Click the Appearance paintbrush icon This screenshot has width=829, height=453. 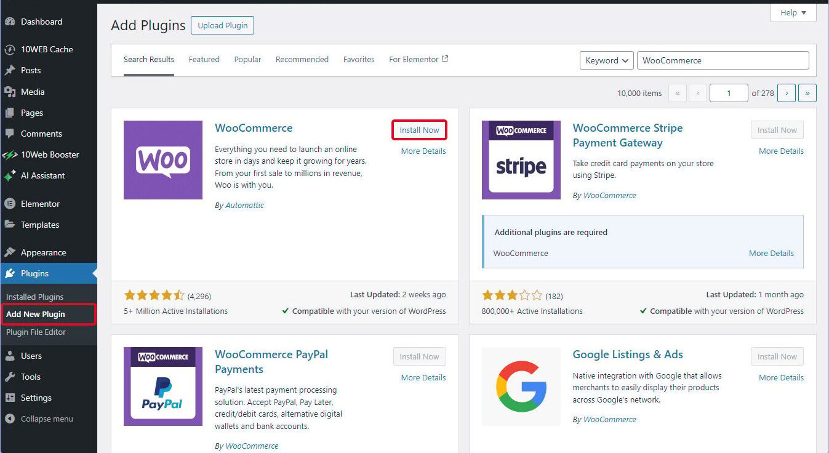[x=10, y=252]
